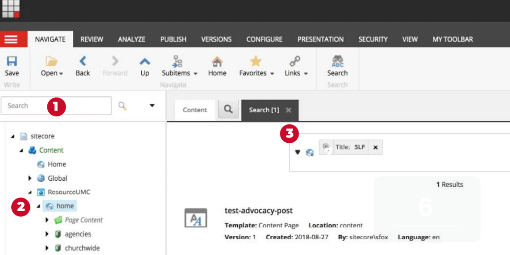Image resolution: width=510 pixels, height=255 pixels.
Task: Collapse the ResourceUMC tree node
Action: point(30,192)
